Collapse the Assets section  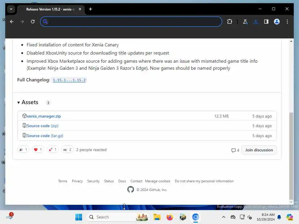(x=28, y=102)
